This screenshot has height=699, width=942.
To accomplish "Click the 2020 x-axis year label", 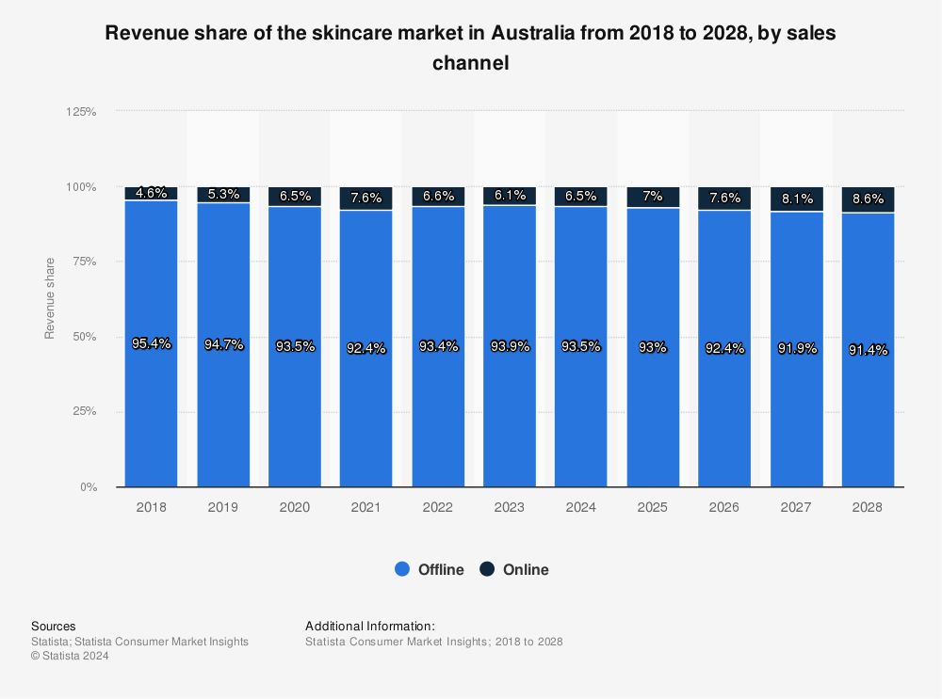I will point(294,507).
